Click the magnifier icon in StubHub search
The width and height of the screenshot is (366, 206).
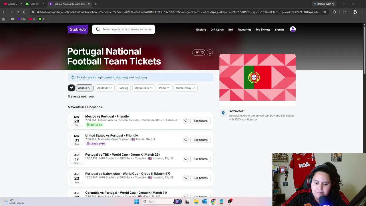(x=98, y=29)
